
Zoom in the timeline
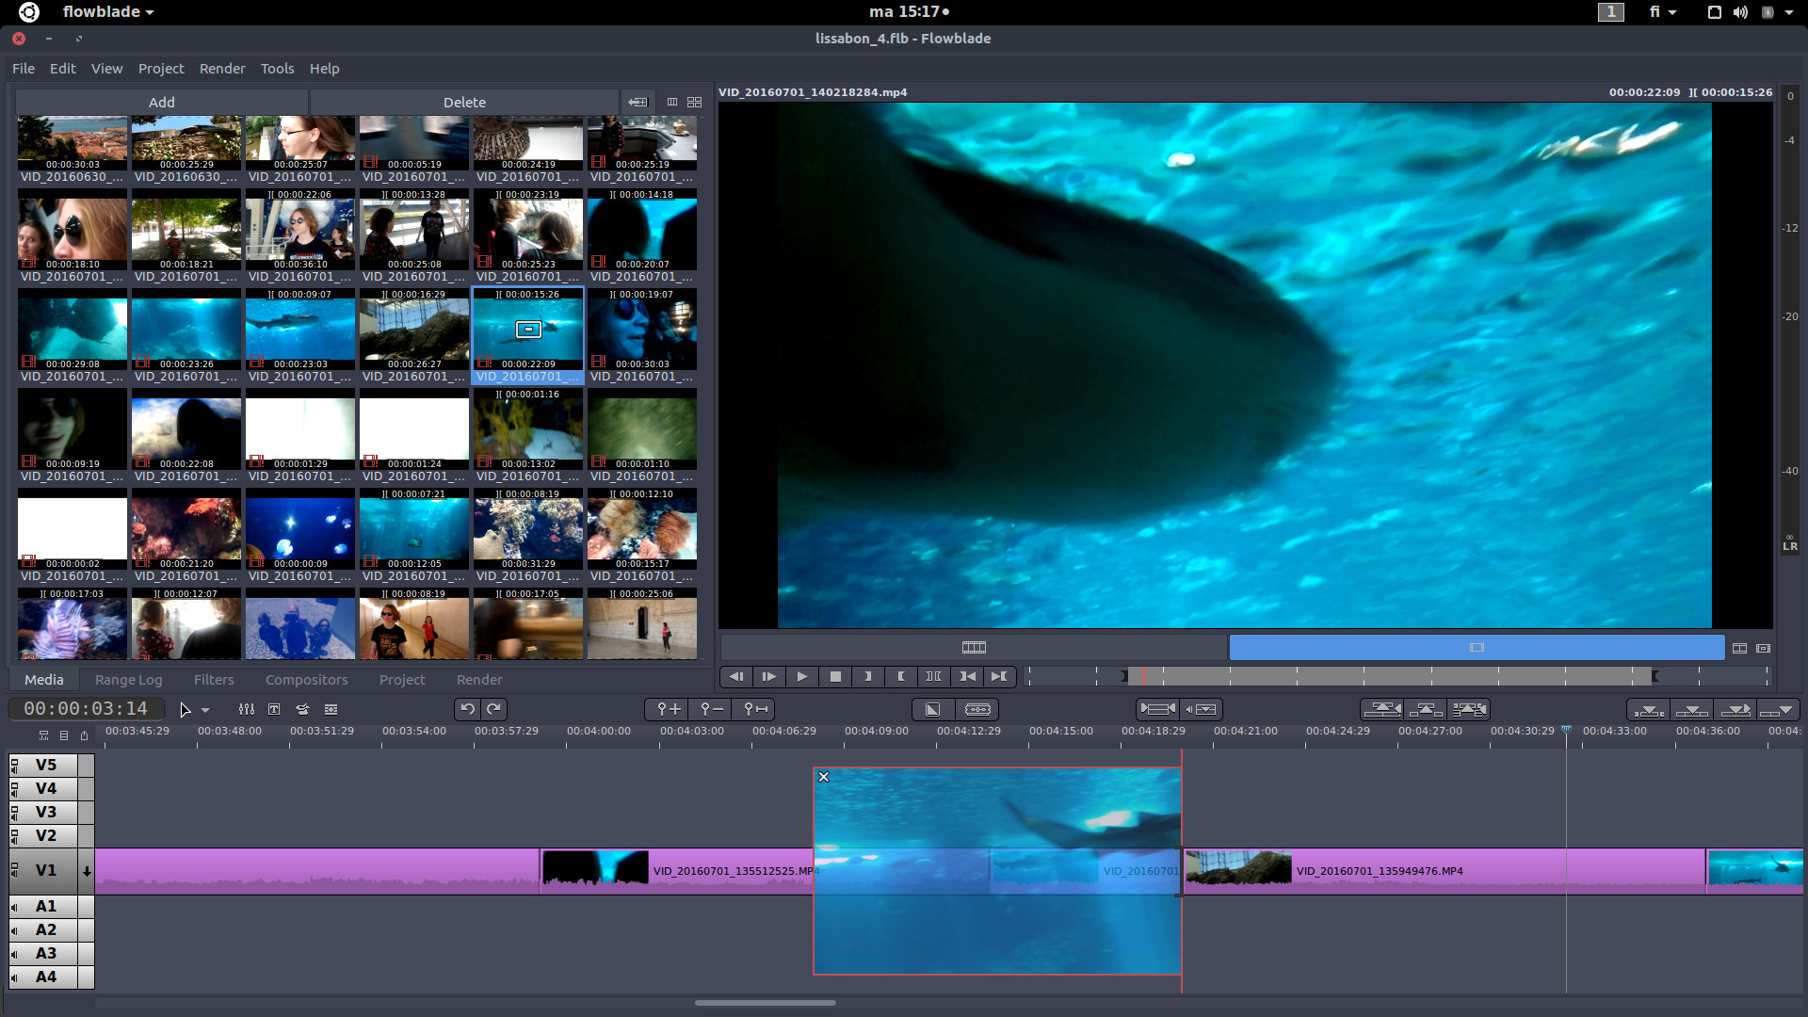[x=669, y=709]
